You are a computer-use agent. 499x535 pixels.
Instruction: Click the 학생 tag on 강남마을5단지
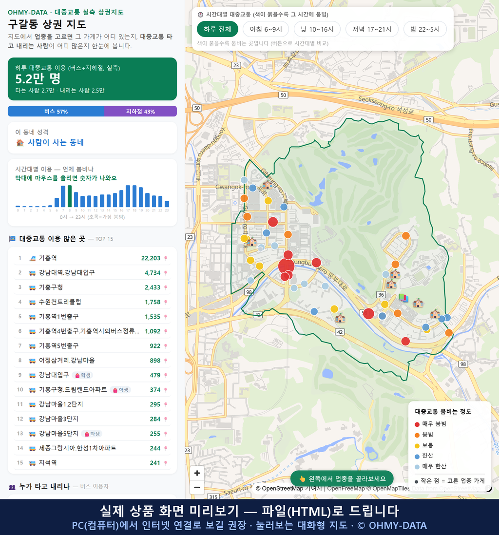point(92,434)
